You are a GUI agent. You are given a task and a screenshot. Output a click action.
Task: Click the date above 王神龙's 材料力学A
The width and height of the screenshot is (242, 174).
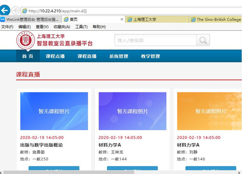click(x=120, y=138)
